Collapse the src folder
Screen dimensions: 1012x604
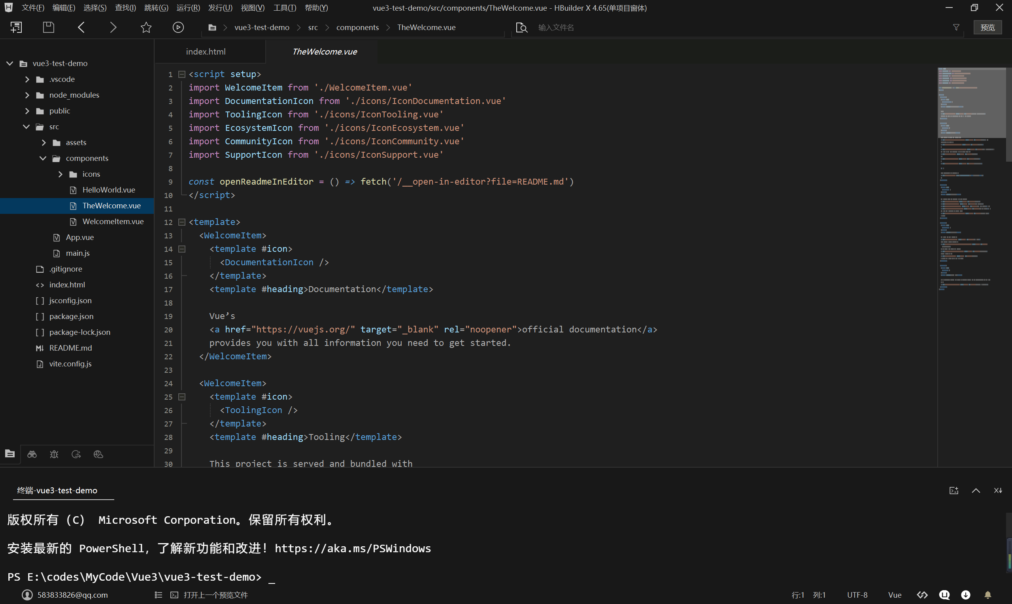click(x=26, y=126)
